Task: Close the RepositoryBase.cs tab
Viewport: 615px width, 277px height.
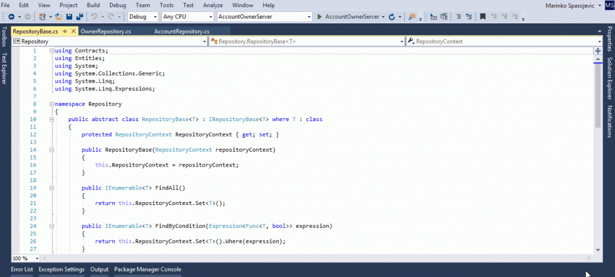Action: coord(72,31)
